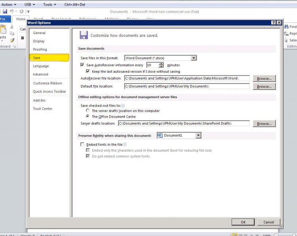Click Ctrl+Alt+Del menu item
This screenshot has width=297, height=236.
(74, 4)
